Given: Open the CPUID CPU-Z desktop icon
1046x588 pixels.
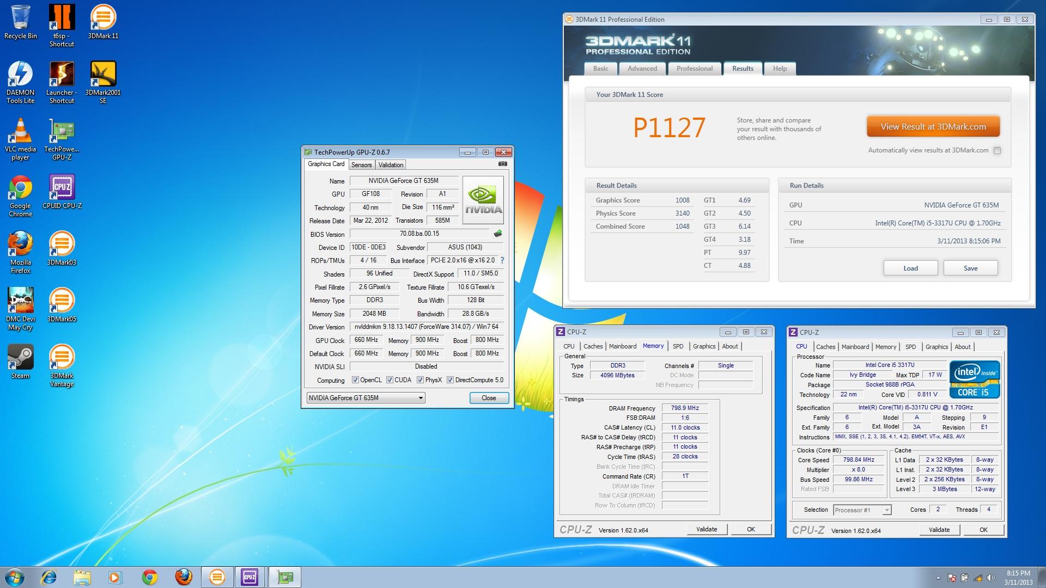Looking at the screenshot, I should [x=62, y=192].
